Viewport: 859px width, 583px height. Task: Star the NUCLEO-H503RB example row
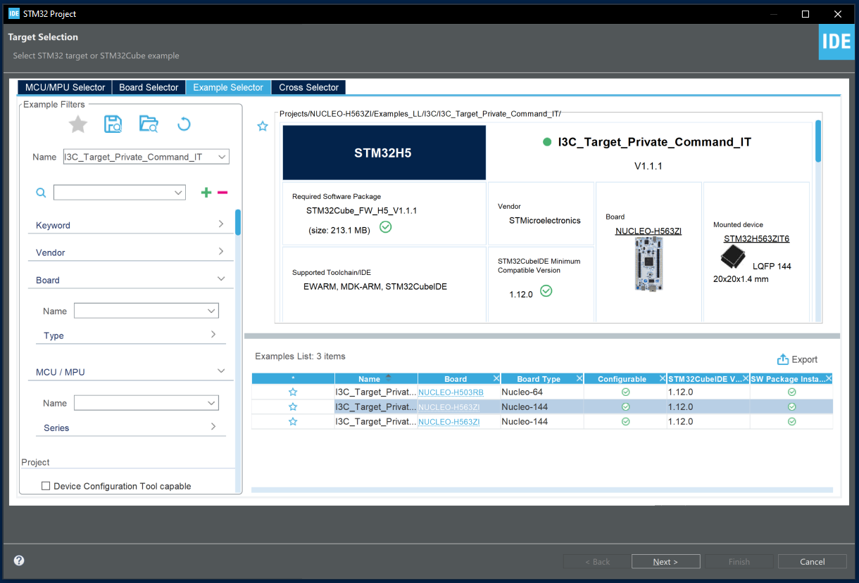pyautogui.click(x=293, y=392)
